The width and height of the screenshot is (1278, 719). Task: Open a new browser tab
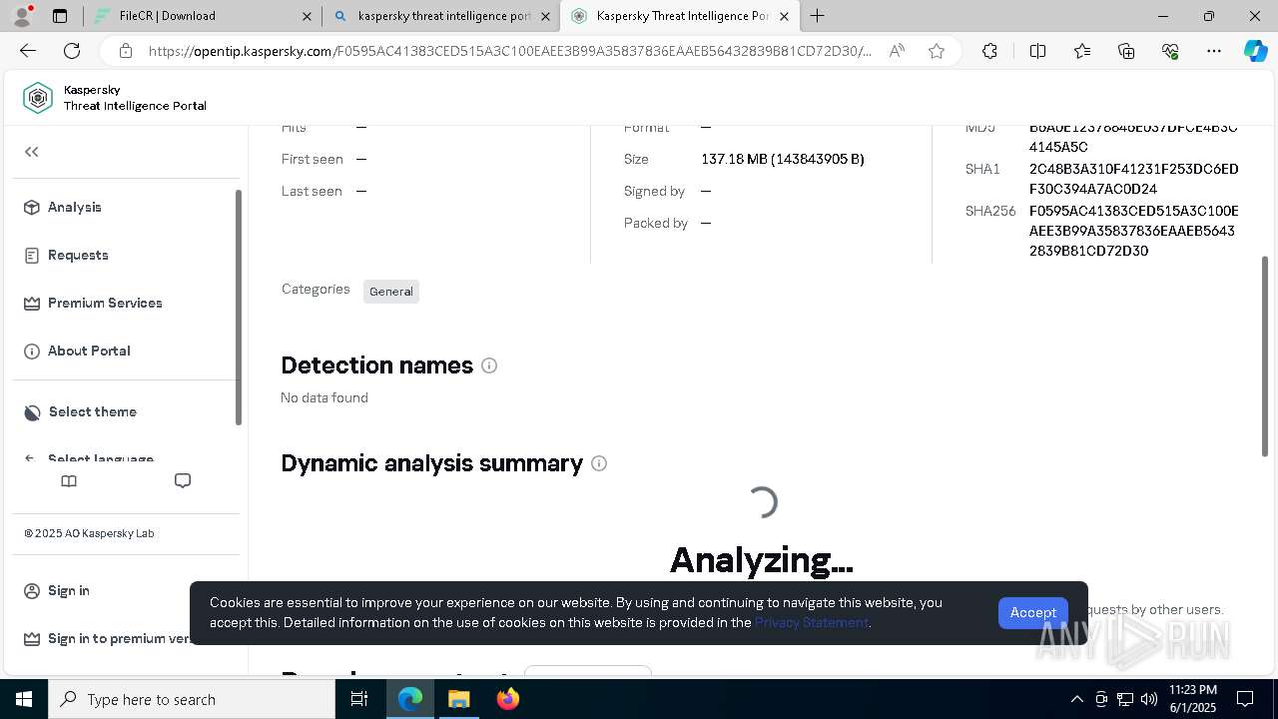click(x=818, y=16)
